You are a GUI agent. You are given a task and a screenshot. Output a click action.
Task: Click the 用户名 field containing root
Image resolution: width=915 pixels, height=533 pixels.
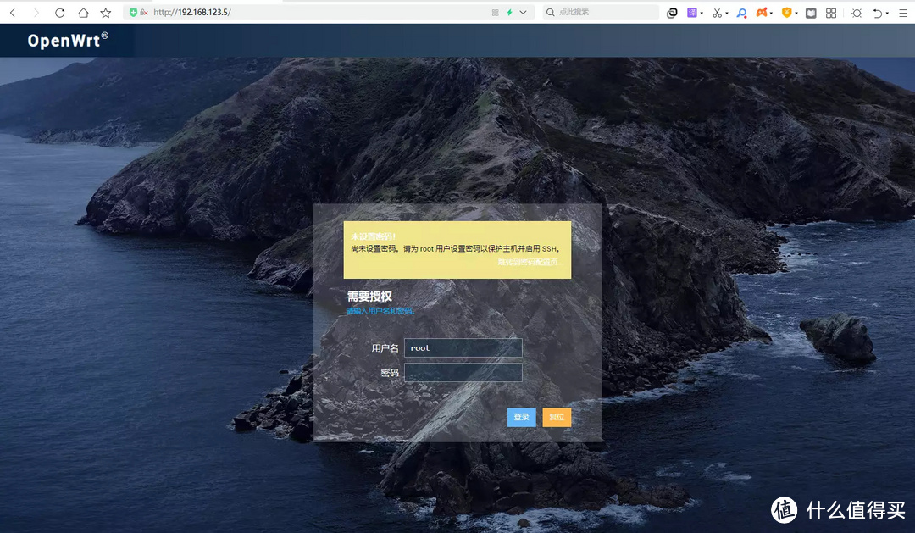[x=463, y=348]
